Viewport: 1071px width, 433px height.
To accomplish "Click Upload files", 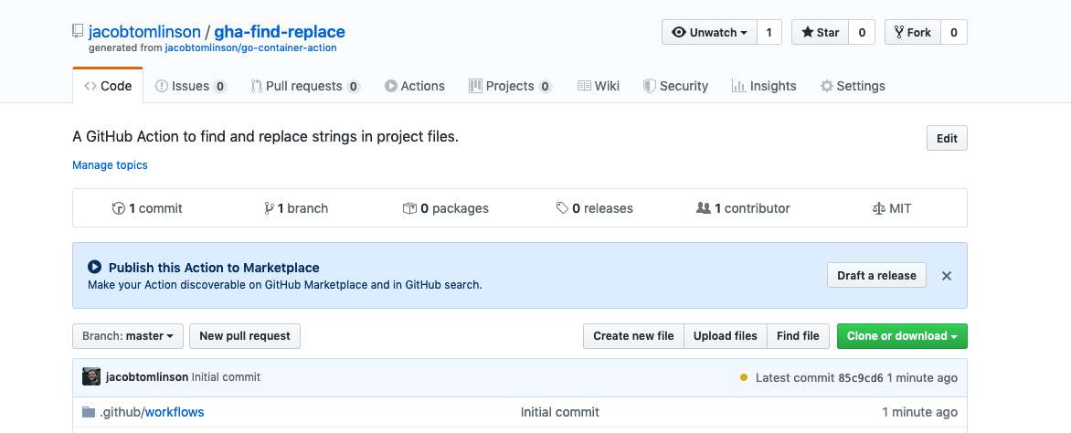I will click(726, 336).
